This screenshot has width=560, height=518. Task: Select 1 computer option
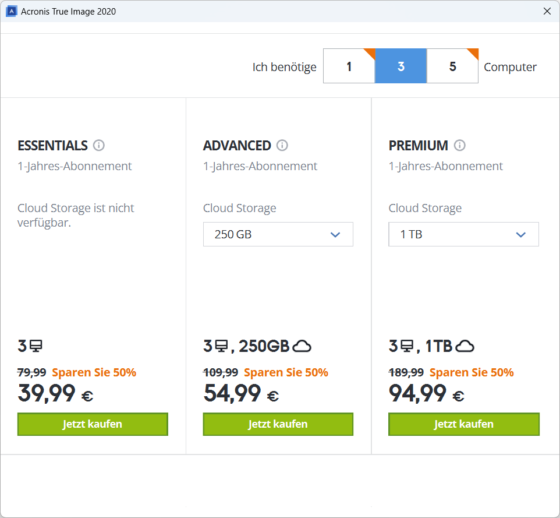349,66
